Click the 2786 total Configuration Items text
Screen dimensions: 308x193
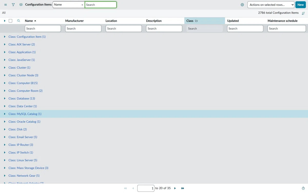[278, 13]
